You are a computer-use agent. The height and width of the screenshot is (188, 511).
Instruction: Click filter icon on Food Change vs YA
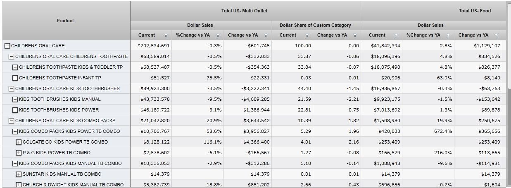[496, 35]
